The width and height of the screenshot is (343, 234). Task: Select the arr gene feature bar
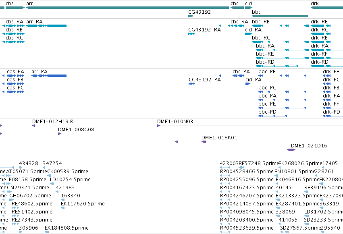point(127,8)
